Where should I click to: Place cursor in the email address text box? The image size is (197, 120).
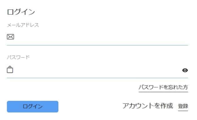point(97,37)
